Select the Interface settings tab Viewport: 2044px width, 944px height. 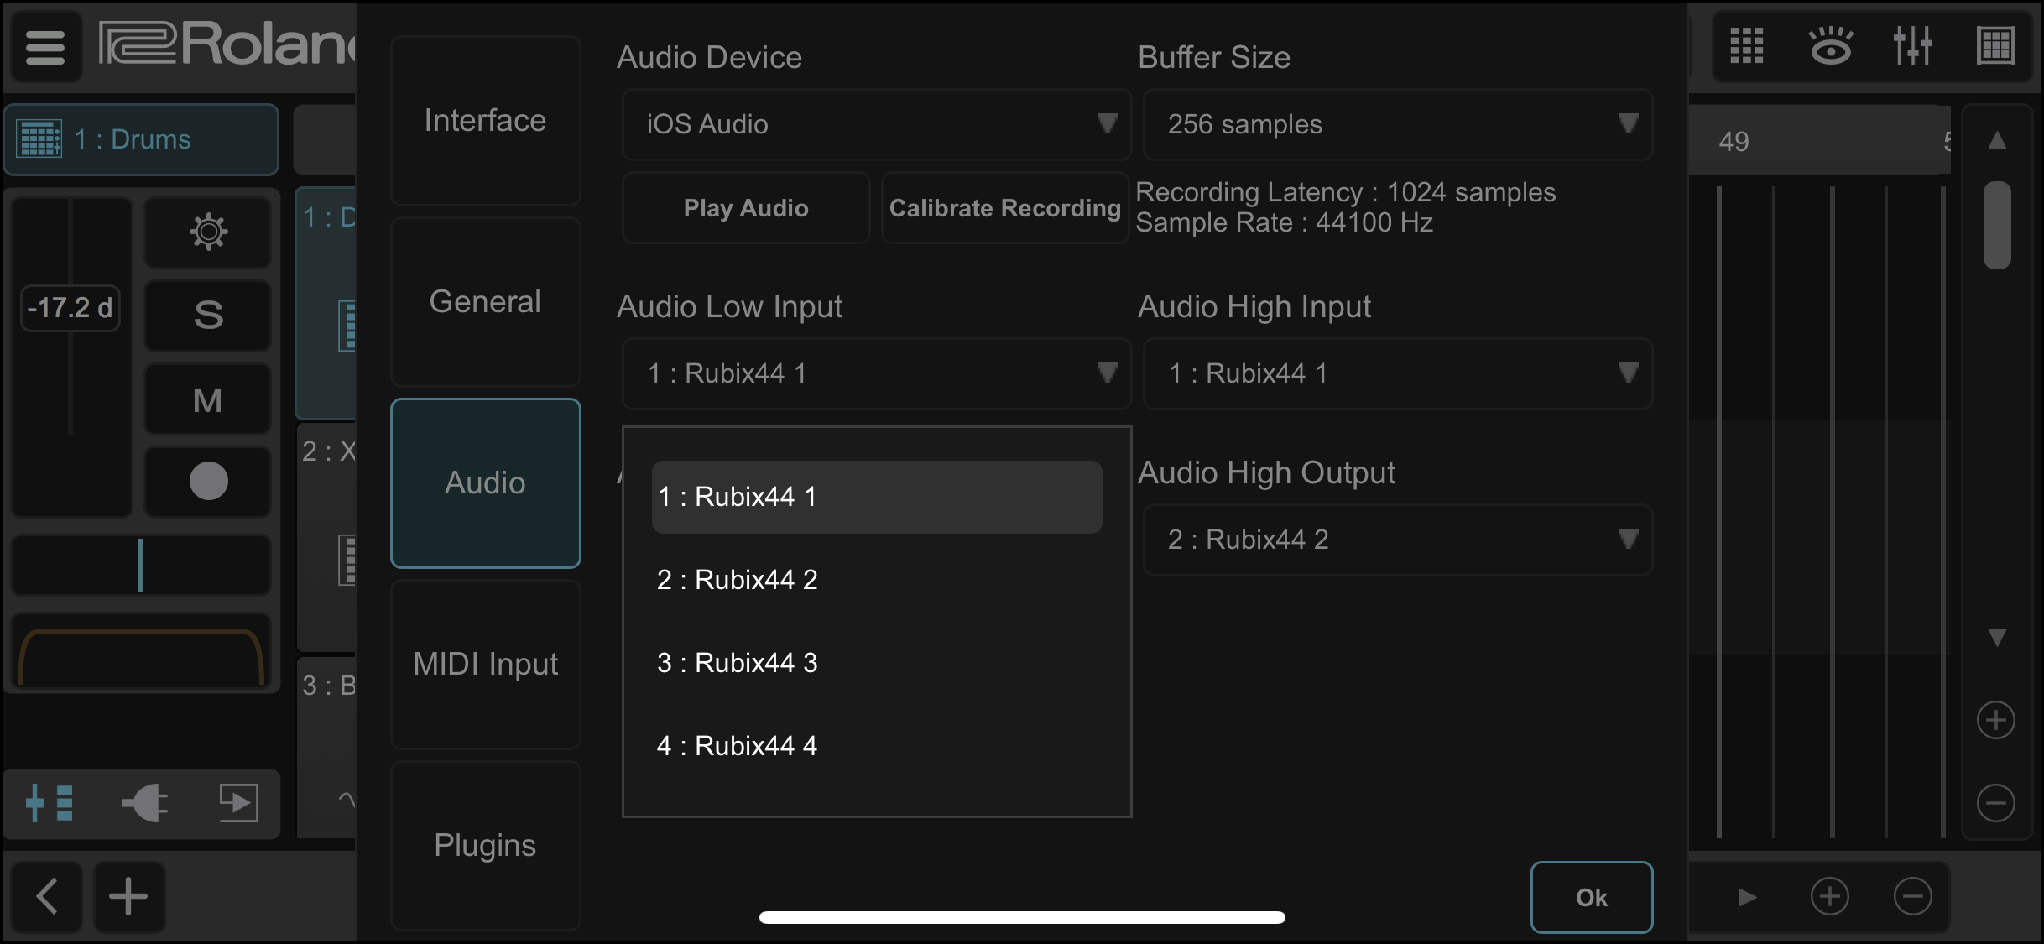coord(486,121)
